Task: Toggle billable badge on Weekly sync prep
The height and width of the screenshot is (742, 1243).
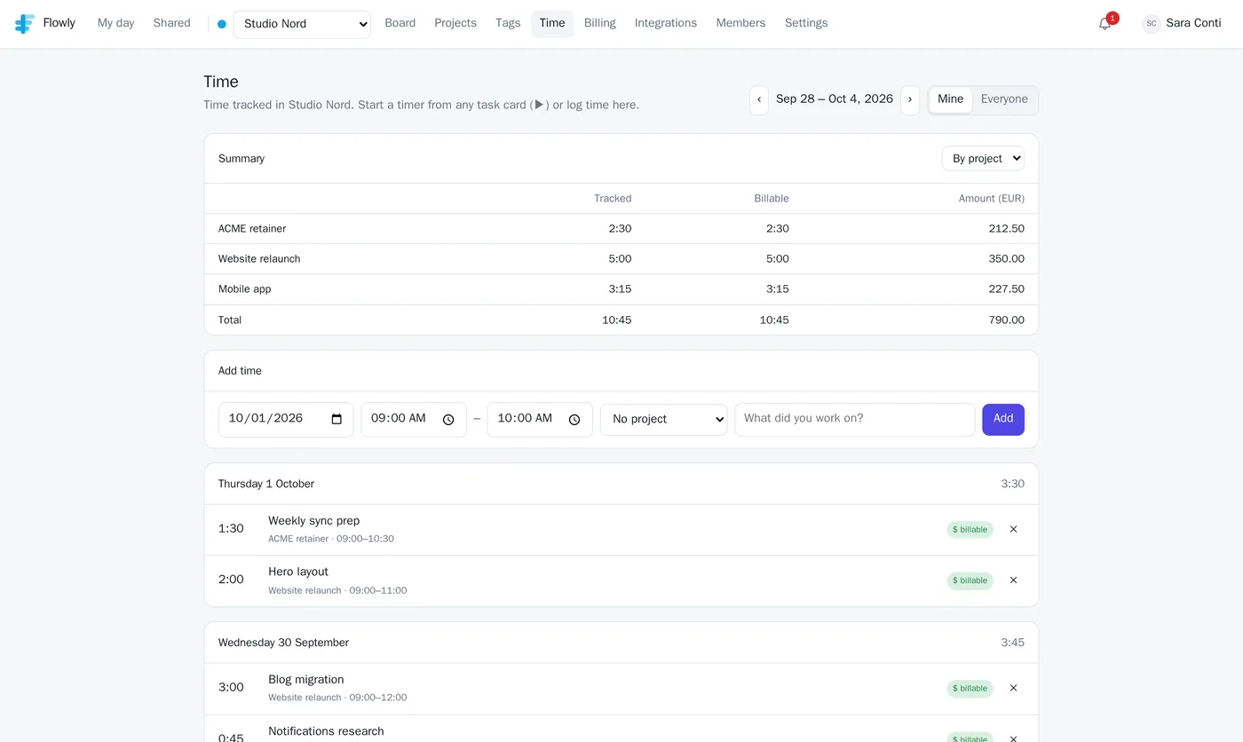Action: coord(970,530)
